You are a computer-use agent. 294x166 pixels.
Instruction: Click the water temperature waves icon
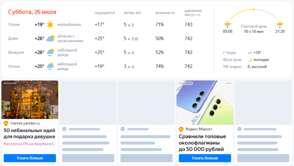tap(250, 53)
